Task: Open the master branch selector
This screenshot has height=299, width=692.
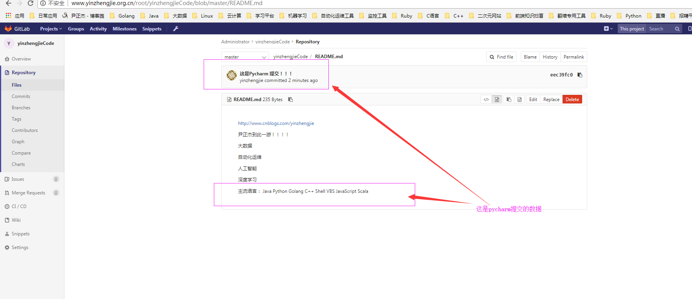Action: point(245,57)
